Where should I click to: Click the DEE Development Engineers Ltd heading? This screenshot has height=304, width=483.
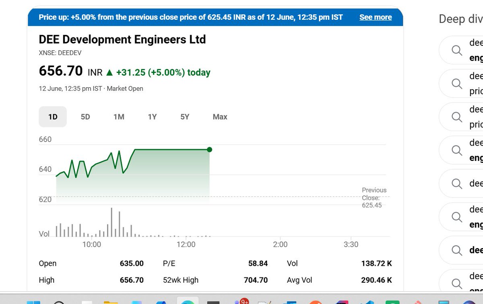tap(122, 39)
